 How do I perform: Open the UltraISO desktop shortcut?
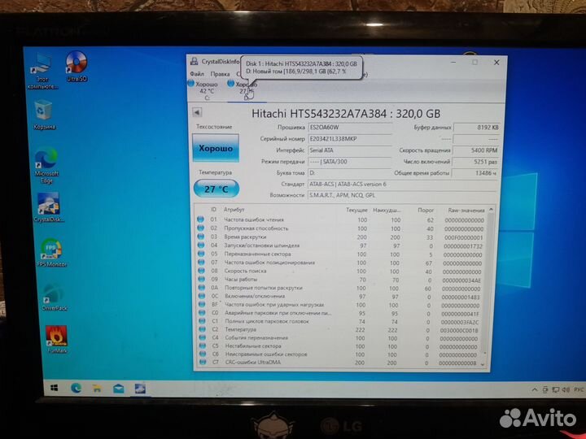77,63
